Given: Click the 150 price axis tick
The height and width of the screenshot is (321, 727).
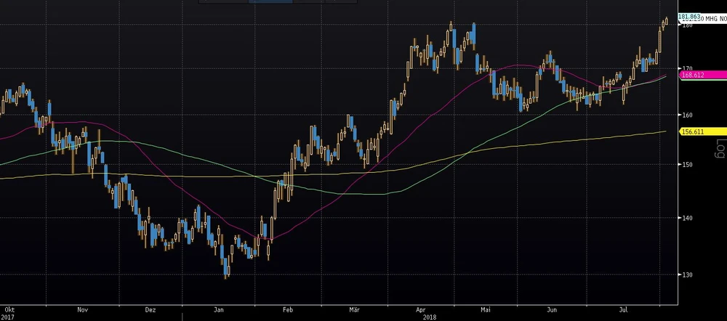Looking at the screenshot, I should [x=686, y=165].
